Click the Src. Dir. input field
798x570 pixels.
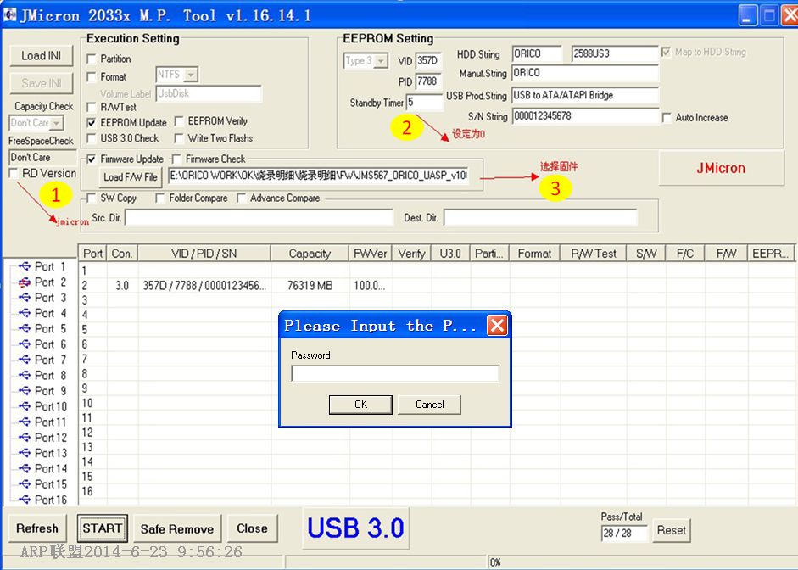click(x=259, y=218)
